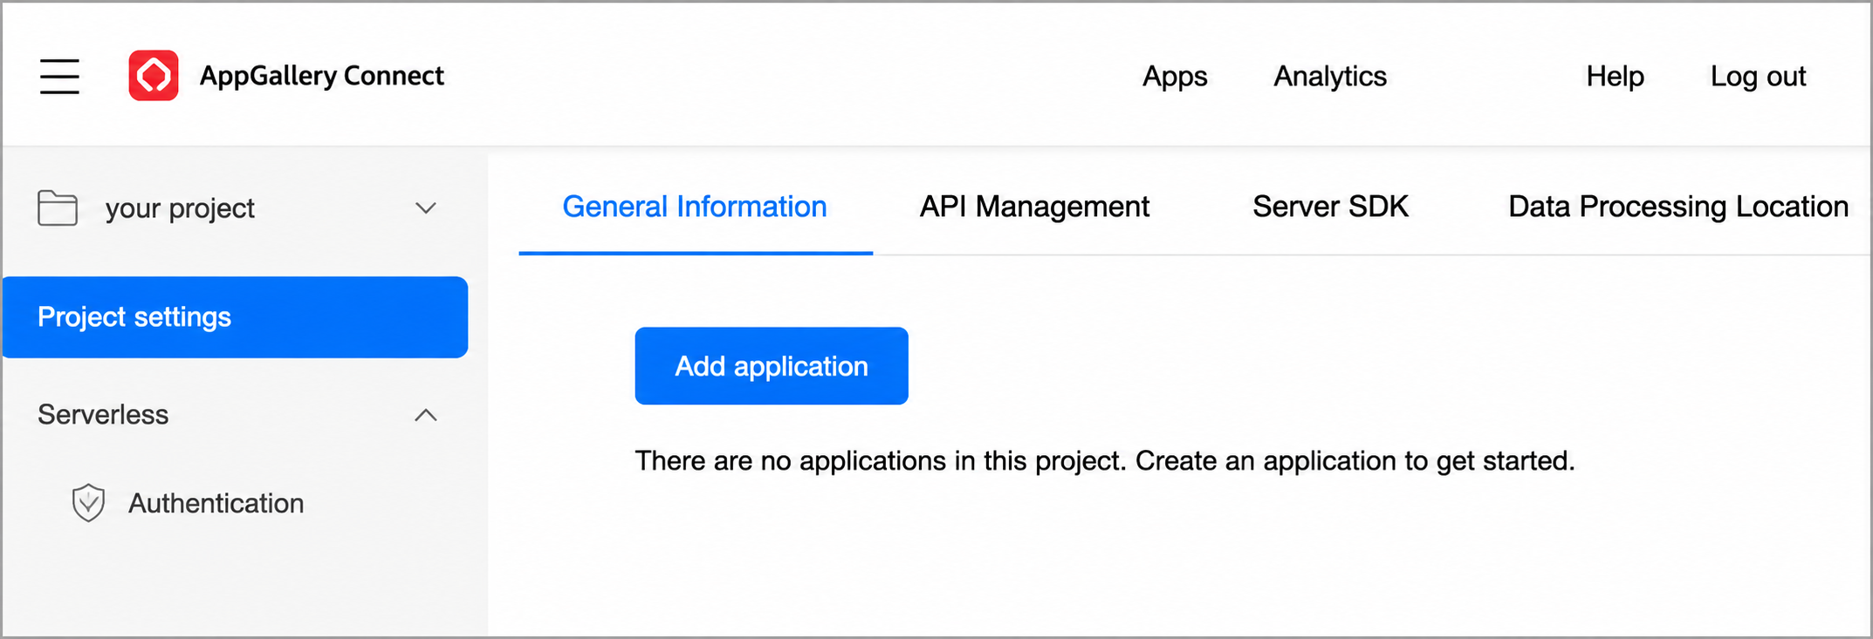
Task: Open the Analytics menu
Action: click(1330, 77)
